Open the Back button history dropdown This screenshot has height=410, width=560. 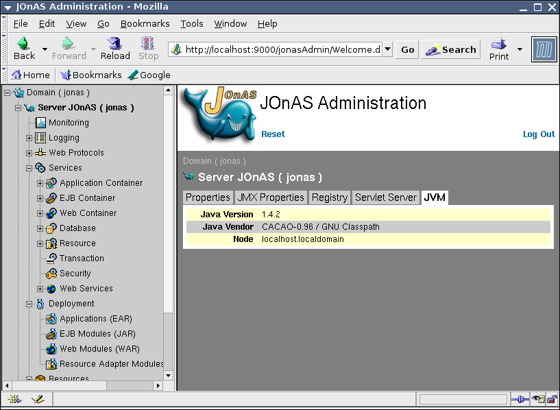click(x=45, y=49)
